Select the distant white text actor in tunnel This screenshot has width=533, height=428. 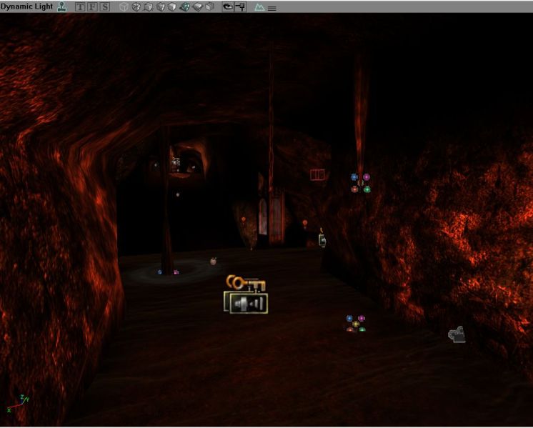point(176,161)
